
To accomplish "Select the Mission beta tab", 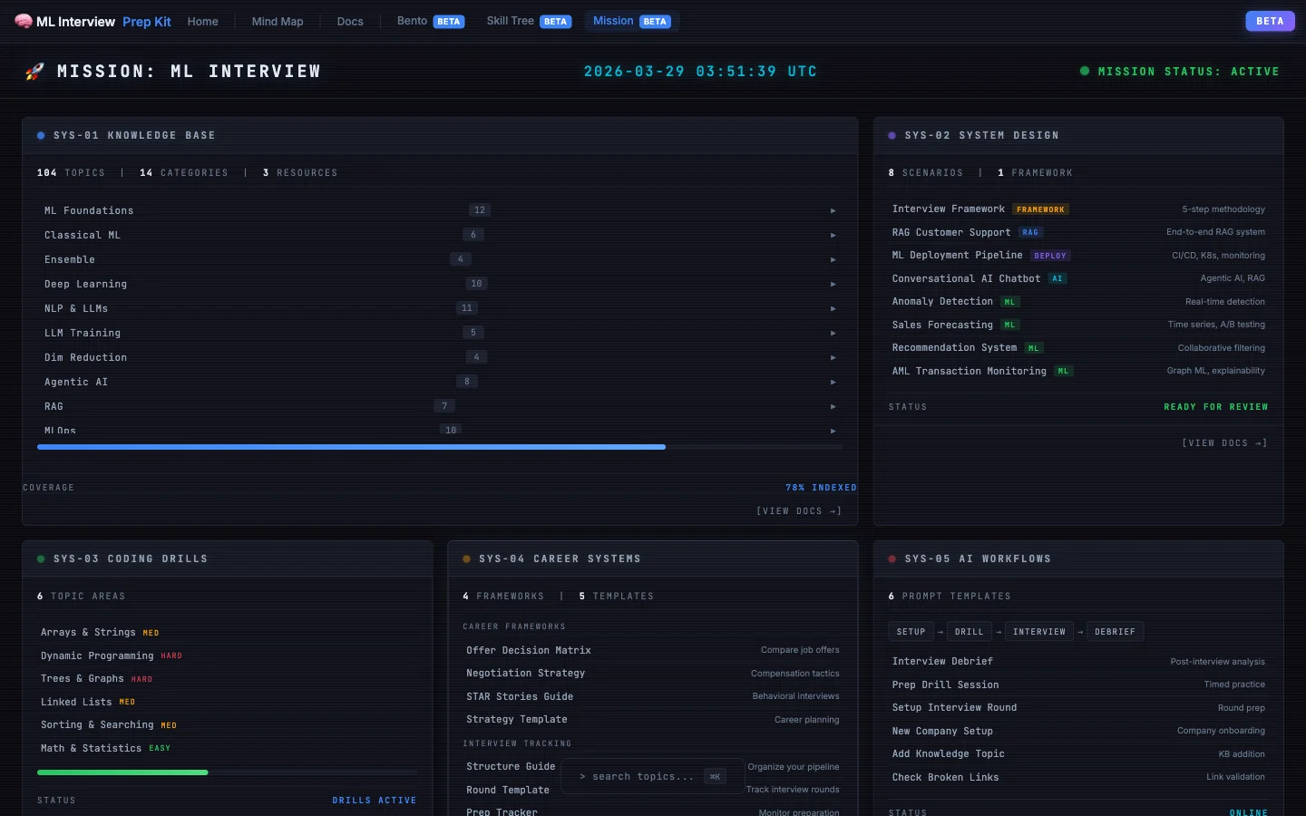I will point(632,21).
